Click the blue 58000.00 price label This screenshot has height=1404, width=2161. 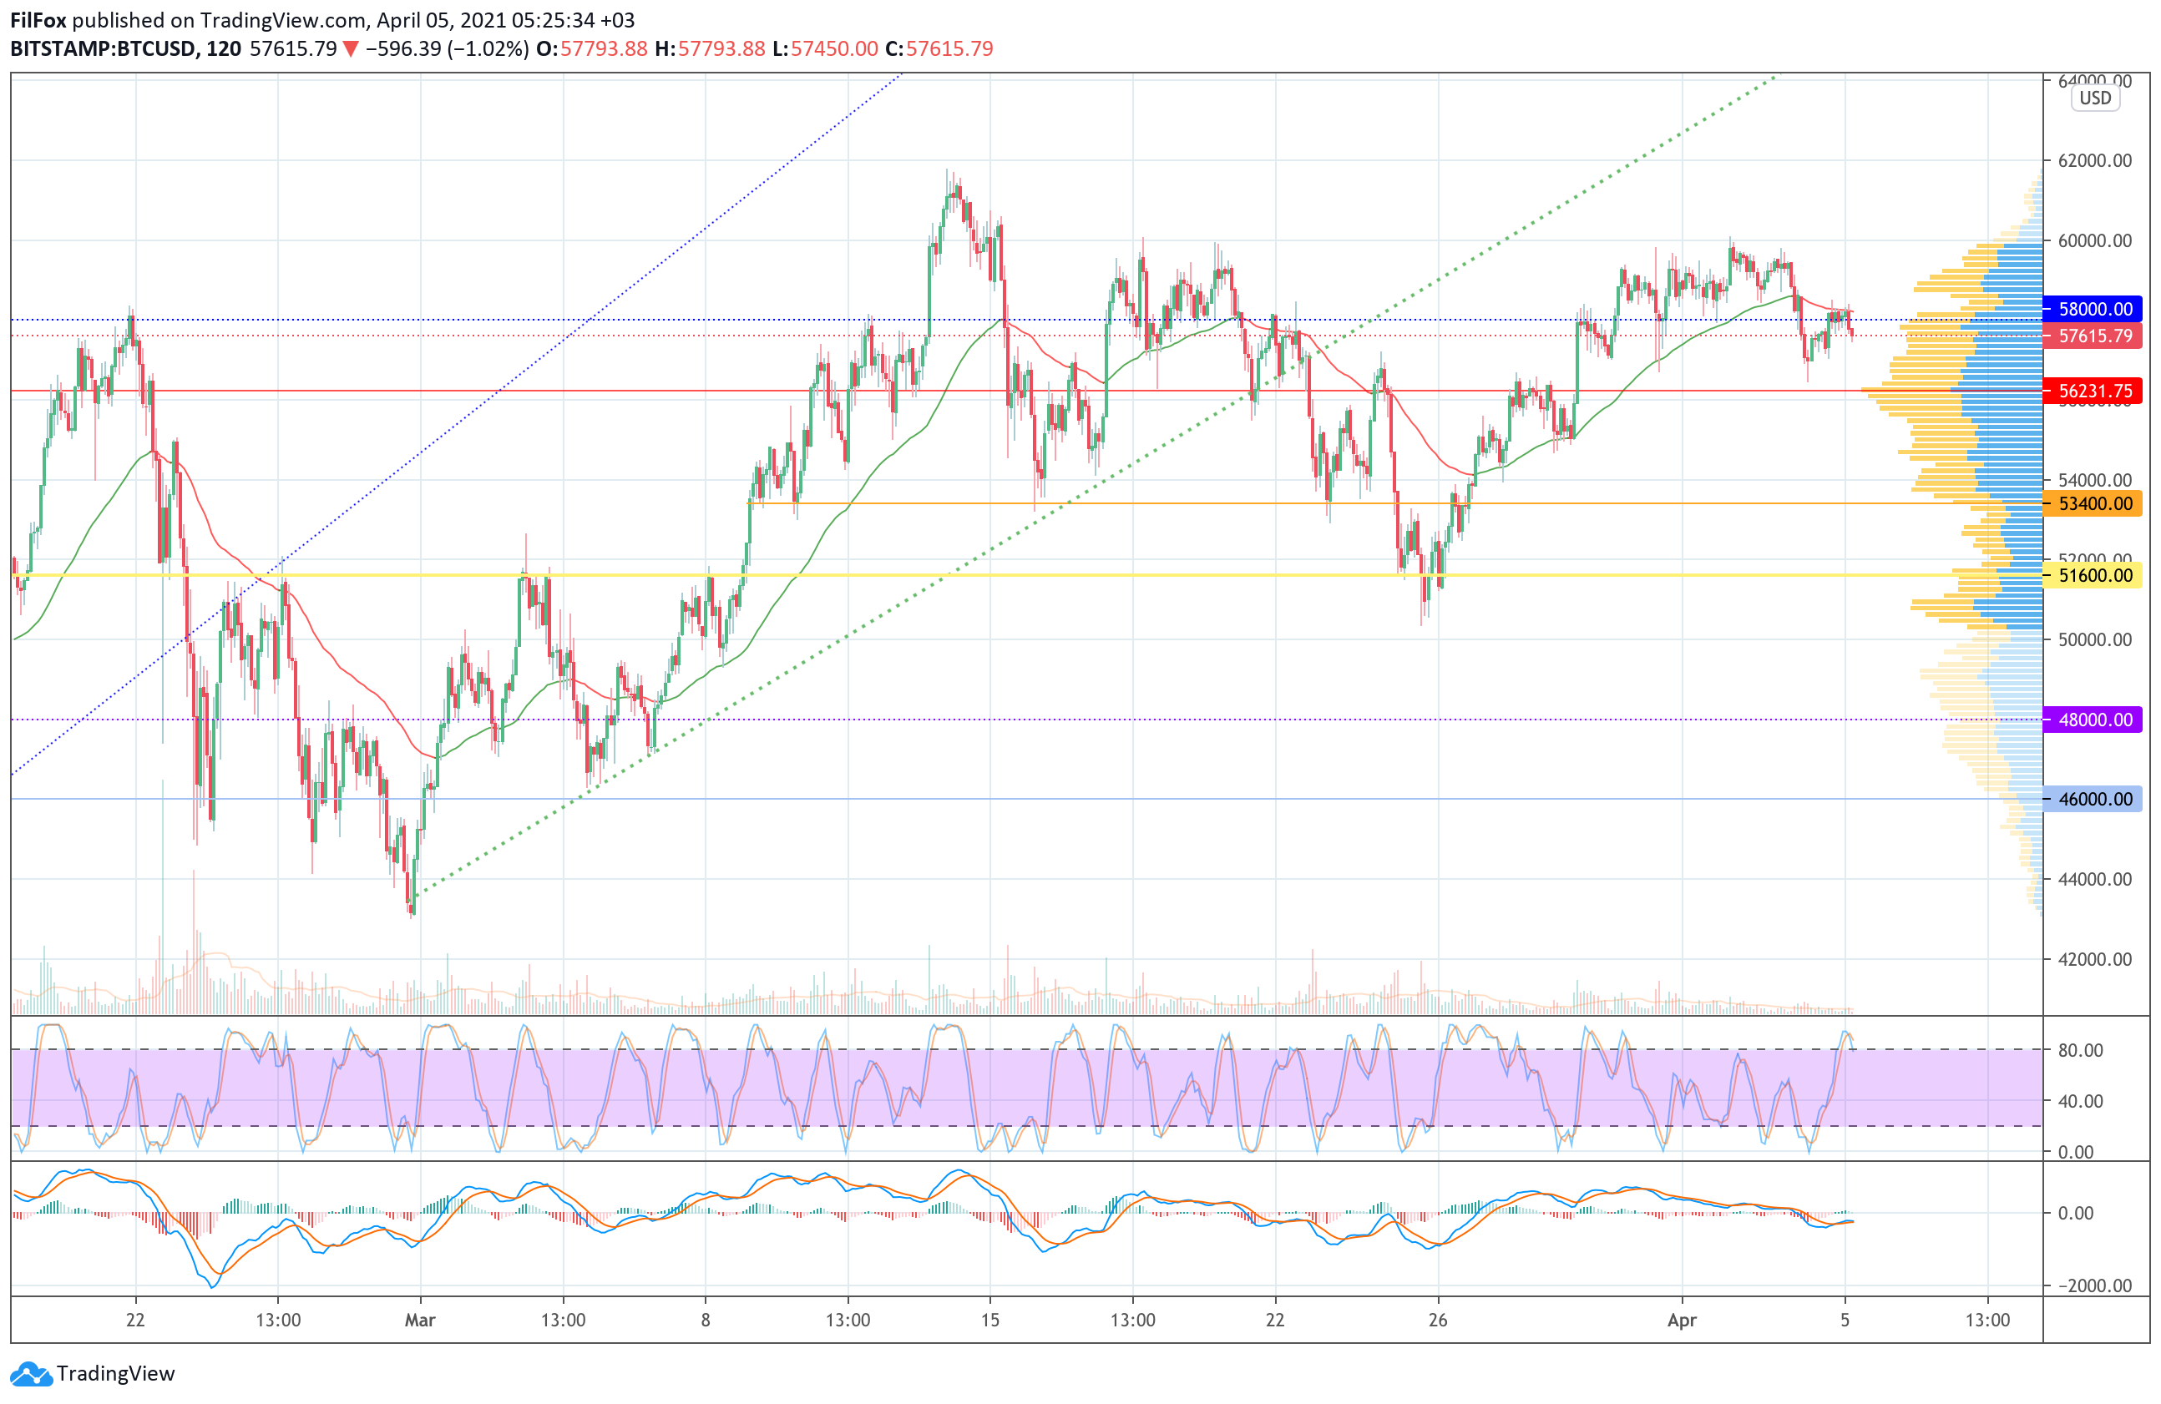pyautogui.click(x=2093, y=309)
